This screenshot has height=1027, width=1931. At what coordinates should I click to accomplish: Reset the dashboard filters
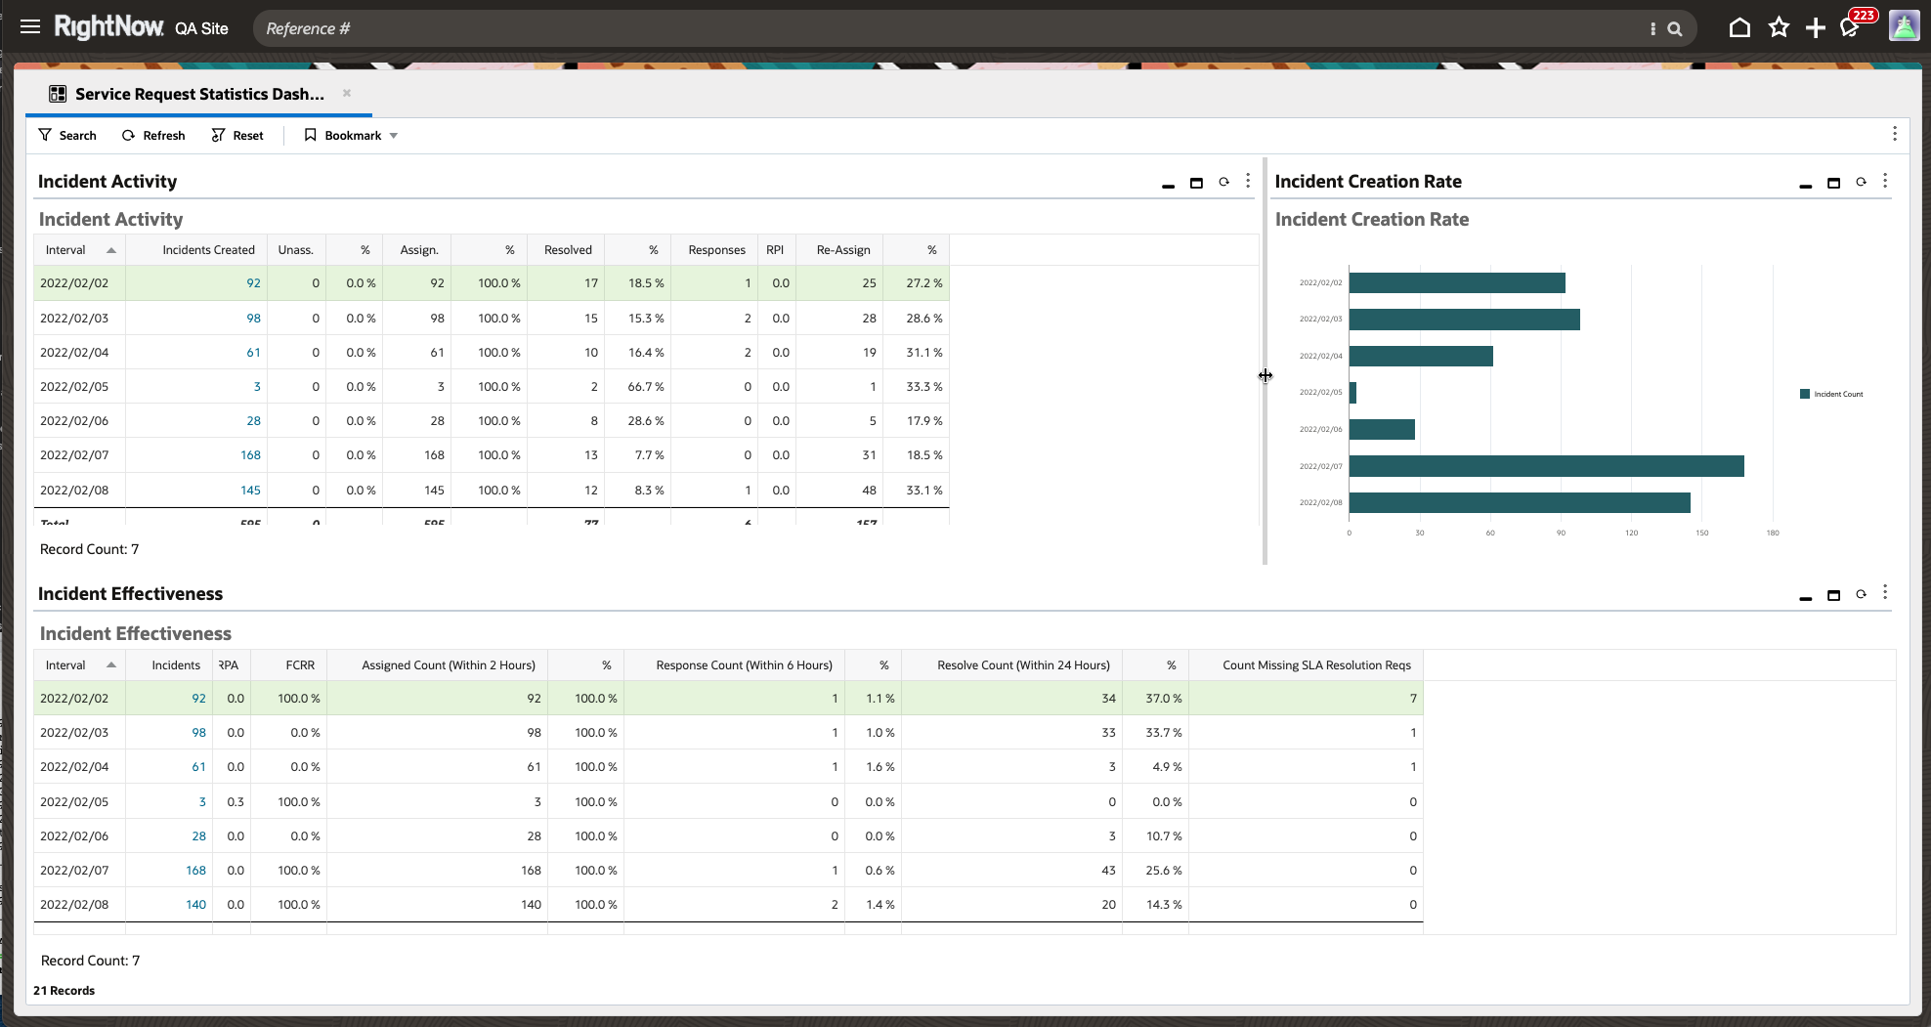pos(237,135)
